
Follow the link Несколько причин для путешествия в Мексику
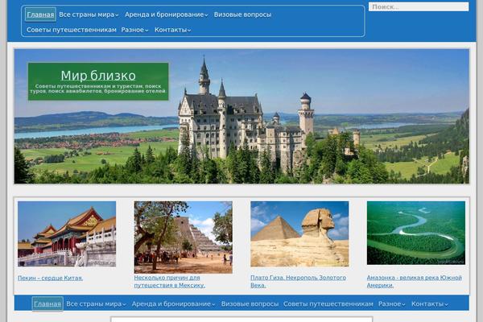170,281
